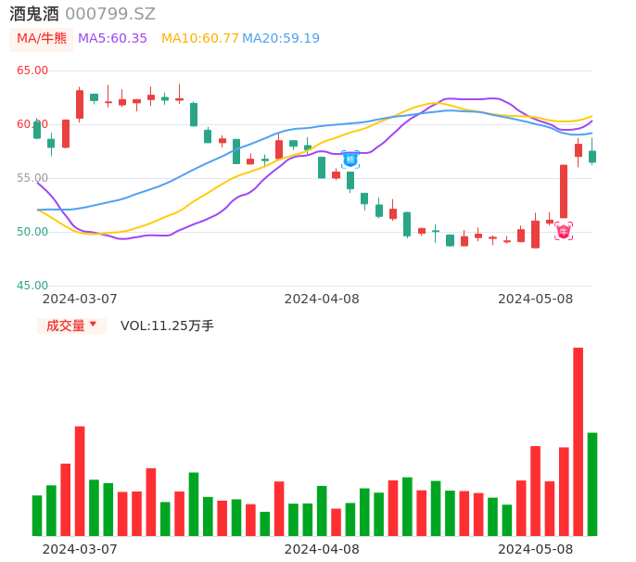636x562 pixels.
Task: Click the red dropdown triangle beside 成交量
Action: click(93, 326)
